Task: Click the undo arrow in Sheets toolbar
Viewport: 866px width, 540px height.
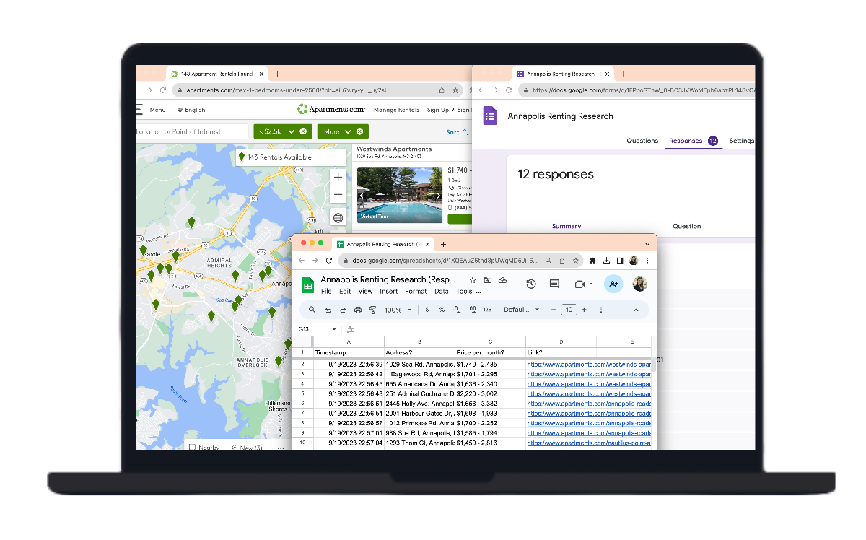Action: (328, 310)
